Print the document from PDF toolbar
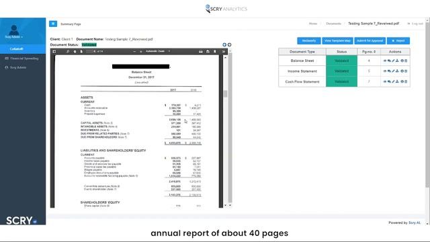Viewport: 430px width, 242px height. pos(201,52)
